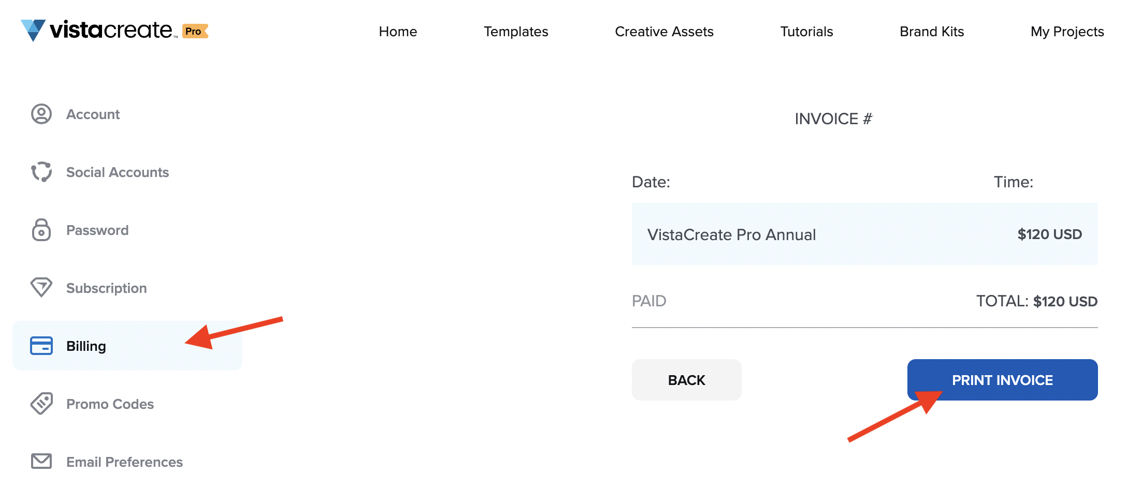Open the Home menu item
This screenshot has width=1127, height=503.
[x=398, y=32]
